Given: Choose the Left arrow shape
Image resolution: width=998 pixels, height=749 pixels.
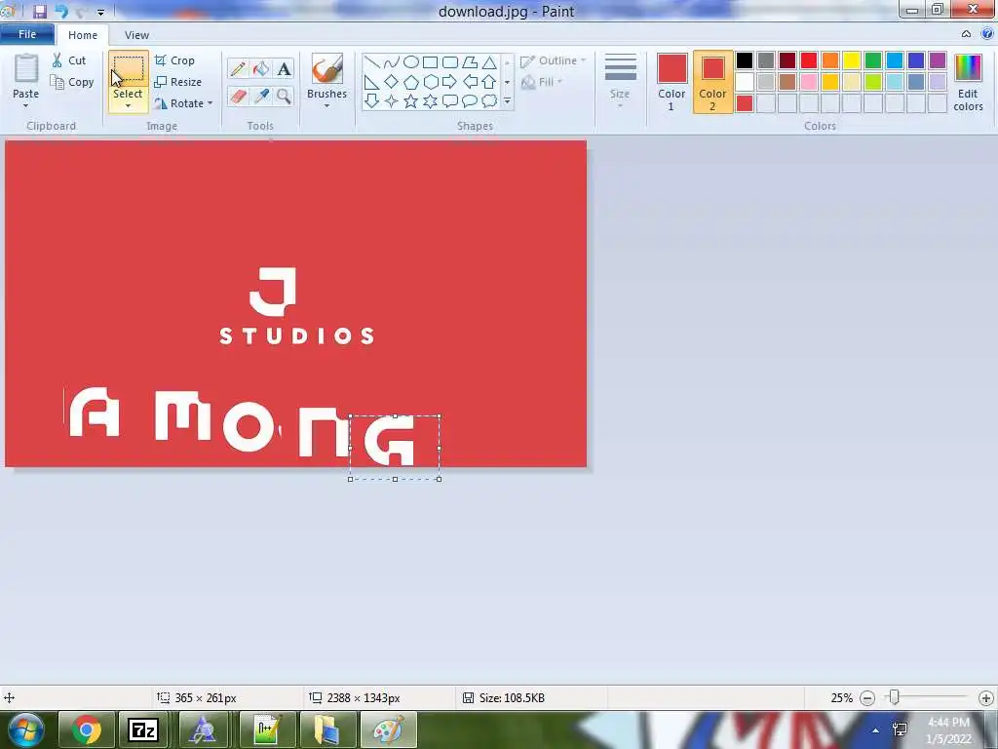Looking at the screenshot, I should coord(470,82).
